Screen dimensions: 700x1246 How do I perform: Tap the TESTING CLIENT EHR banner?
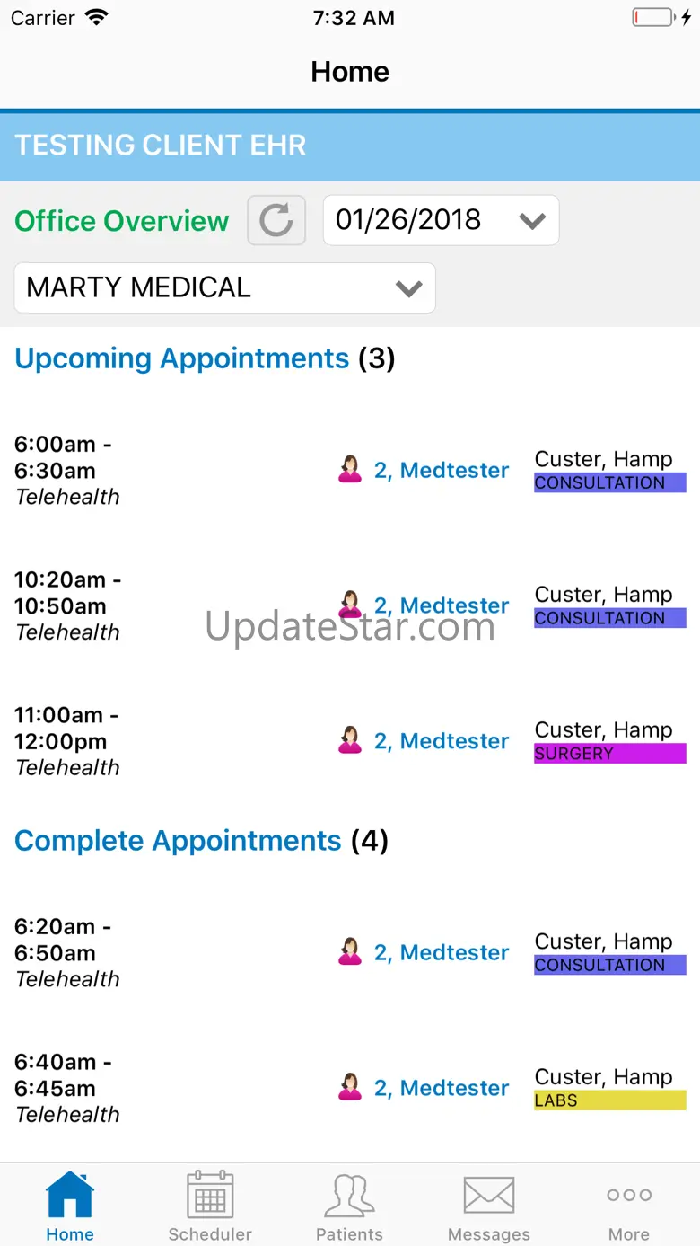point(350,146)
